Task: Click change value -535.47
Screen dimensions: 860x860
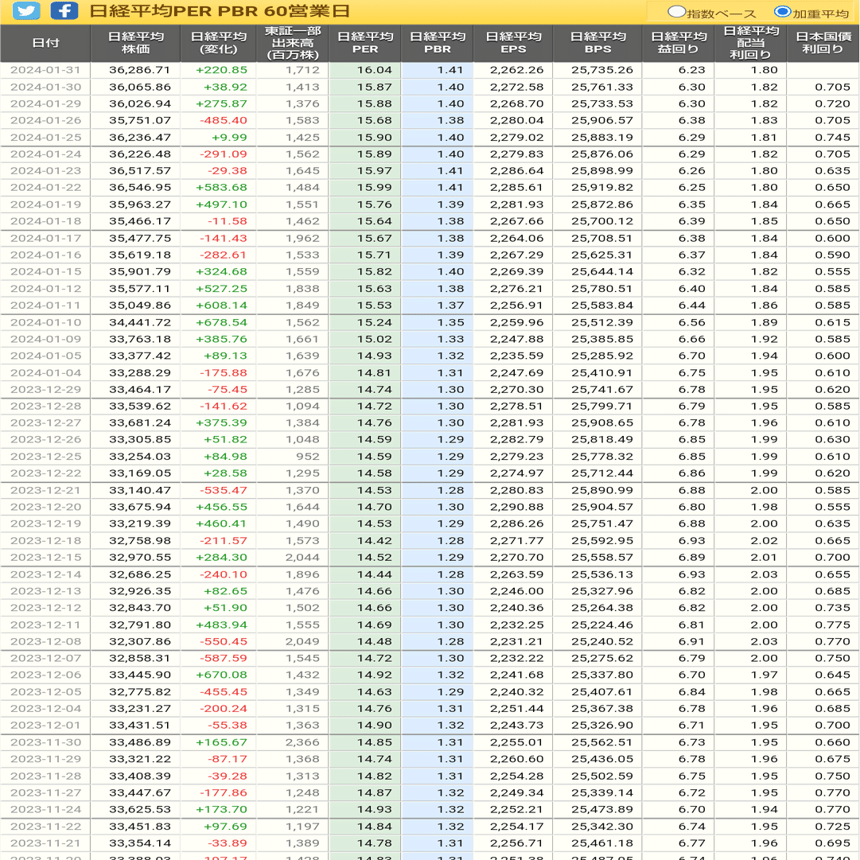Action: pyautogui.click(x=224, y=490)
